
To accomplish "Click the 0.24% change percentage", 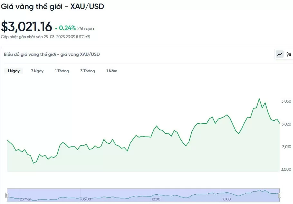I will click(x=67, y=28).
